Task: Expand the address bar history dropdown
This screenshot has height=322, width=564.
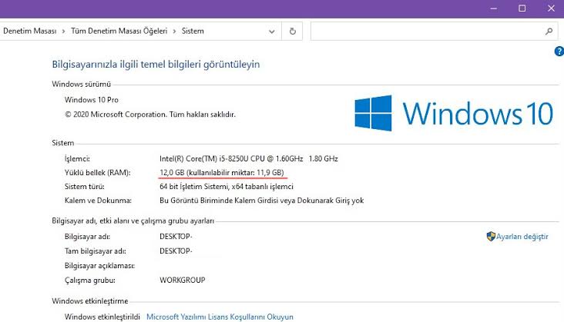Action: coord(271,32)
